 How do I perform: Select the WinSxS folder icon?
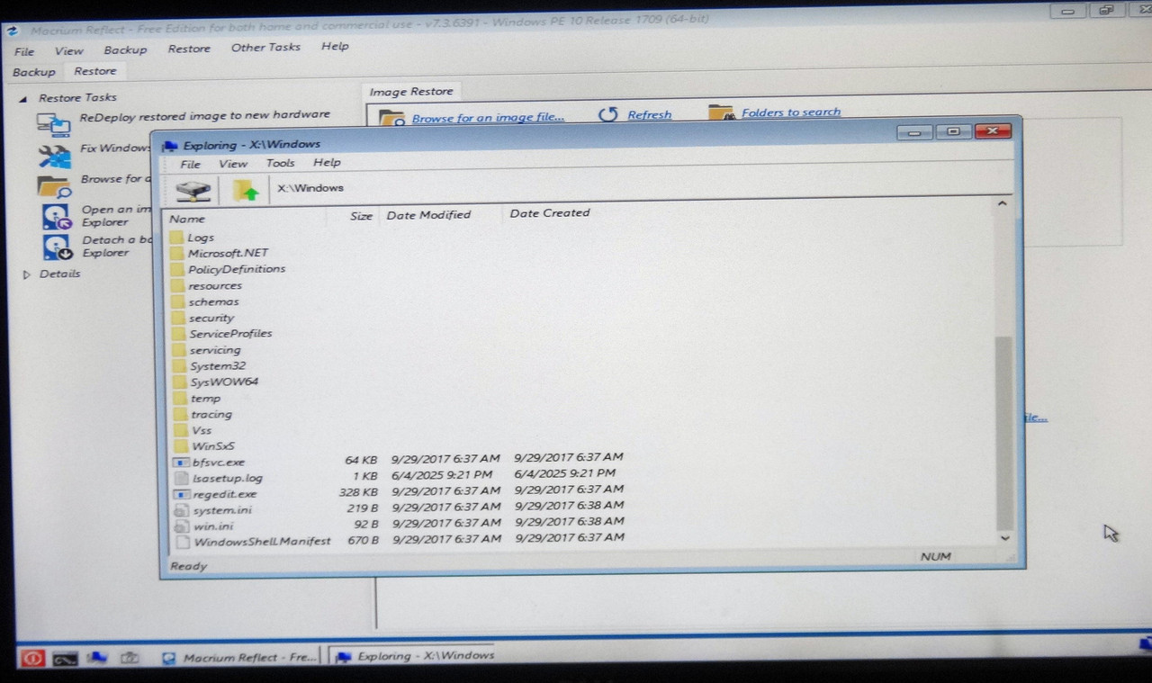(179, 446)
